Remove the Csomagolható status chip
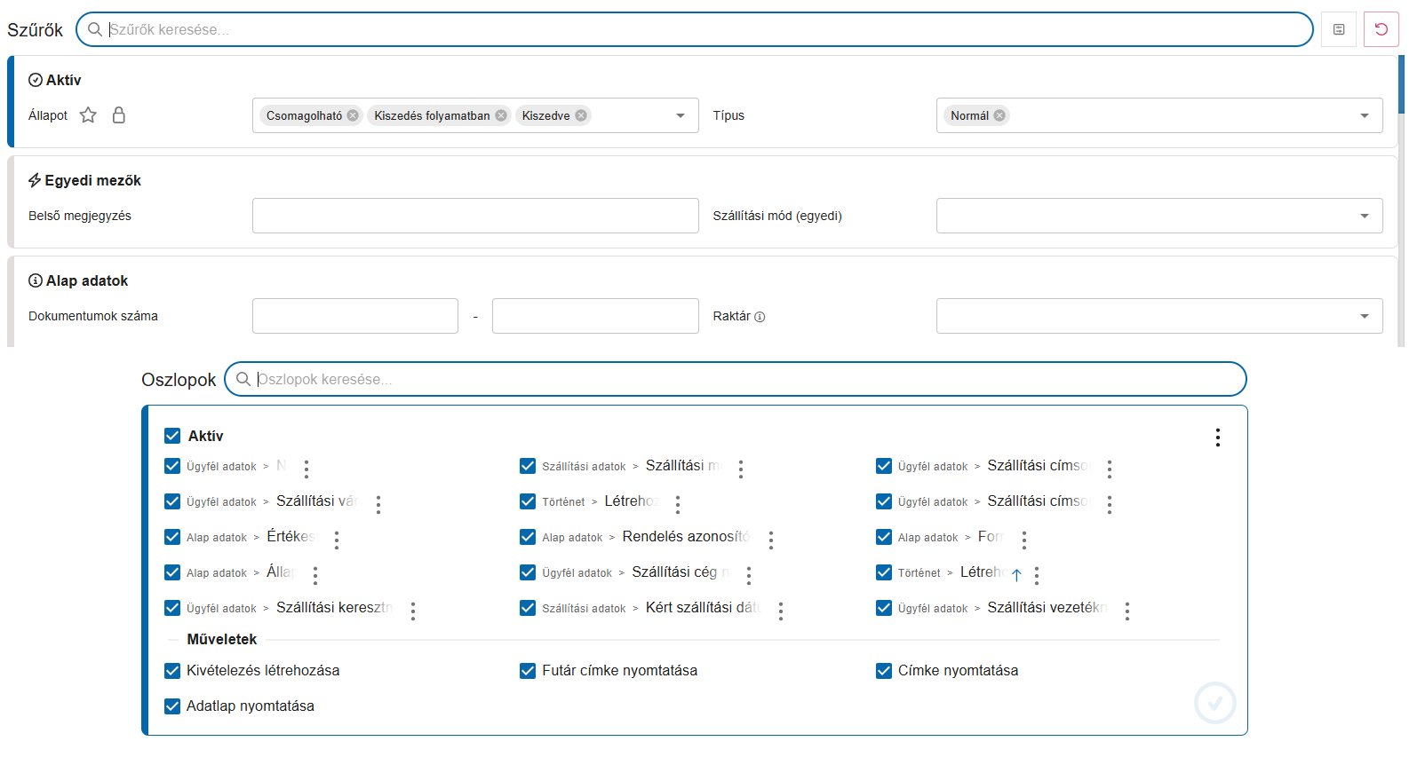This screenshot has width=1409, height=757. coord(353,115)
